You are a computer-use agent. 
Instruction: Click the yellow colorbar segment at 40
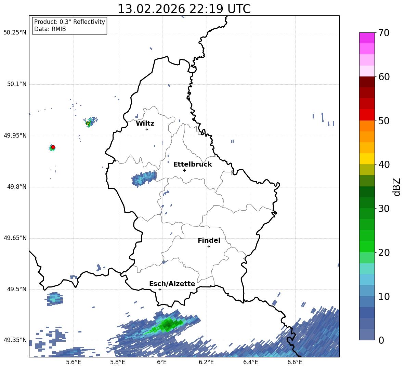click(x=367, y=159)
